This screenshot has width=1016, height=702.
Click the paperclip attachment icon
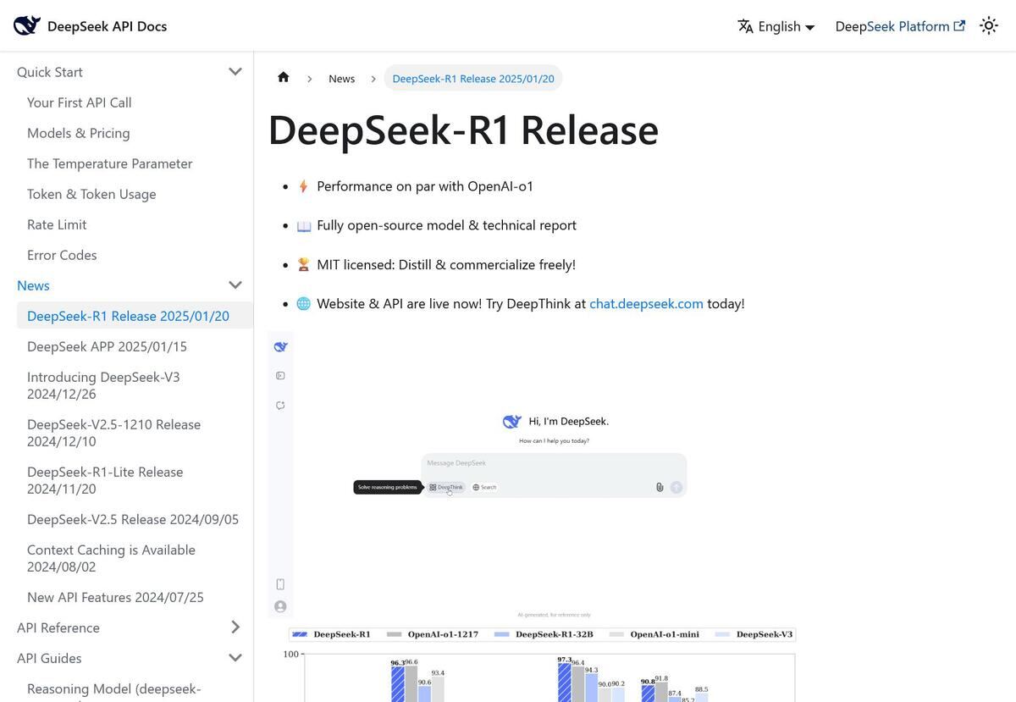[660, 487]
